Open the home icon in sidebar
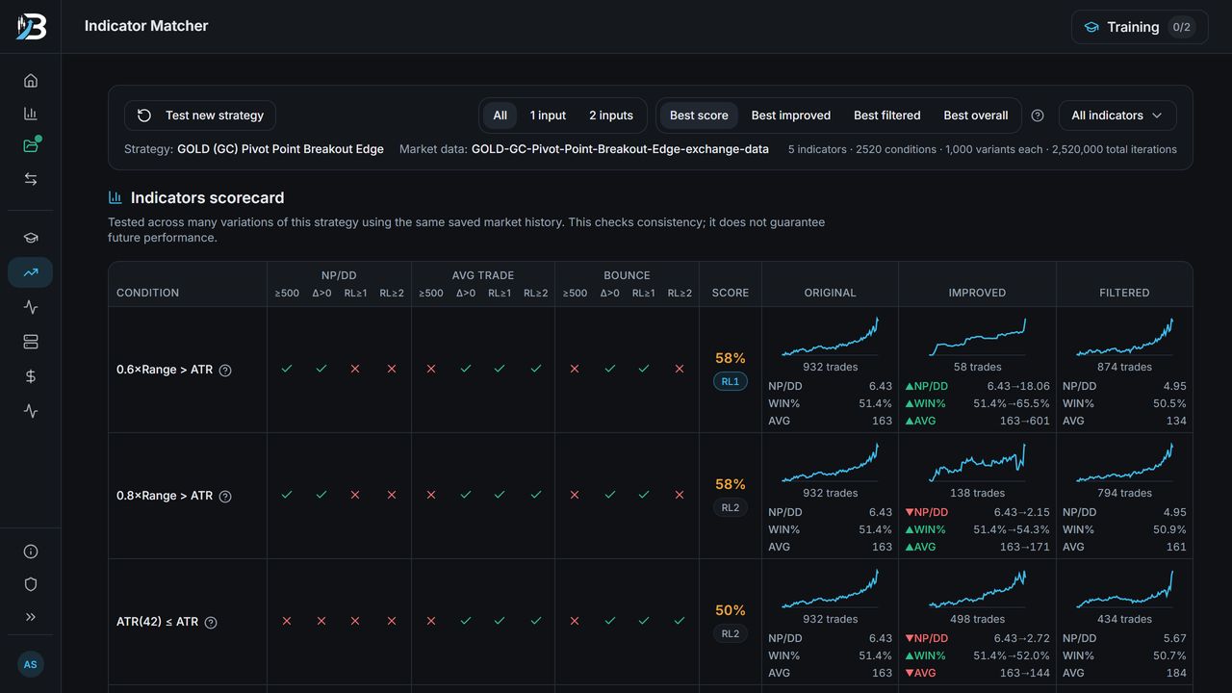Image resolution: width=1232 pixels, height=693 pixels. [x=31, y=81]
